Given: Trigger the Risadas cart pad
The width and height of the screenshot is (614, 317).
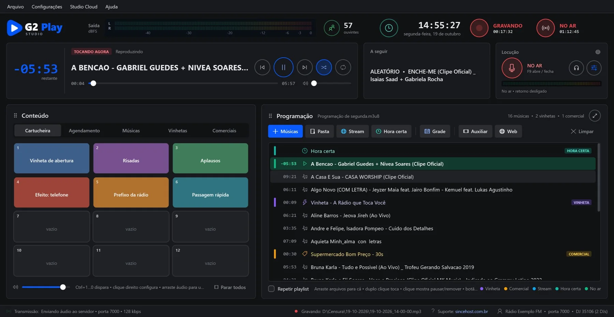Looking at the screenshot, I should coord(131,158).
